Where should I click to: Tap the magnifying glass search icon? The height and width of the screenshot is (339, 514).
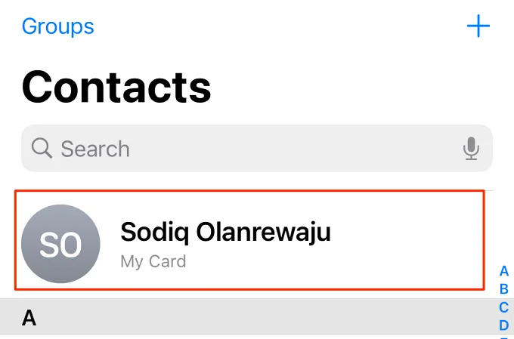(x=42, y=148)
